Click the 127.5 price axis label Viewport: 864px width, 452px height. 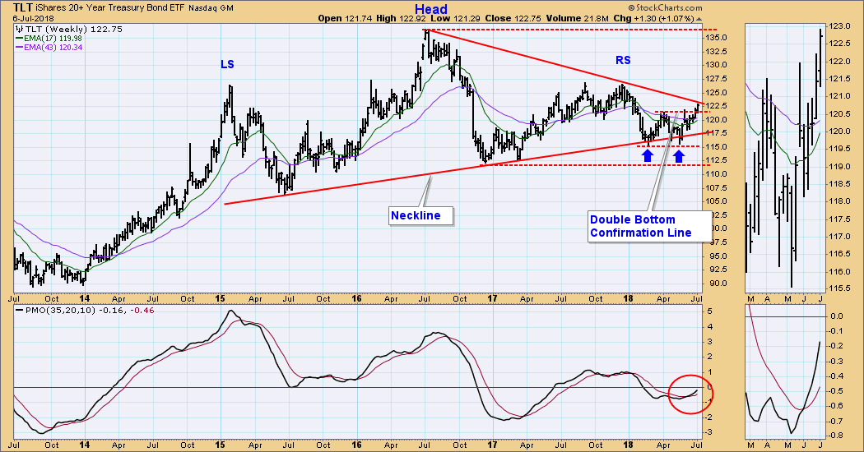[x=717, y=79]
